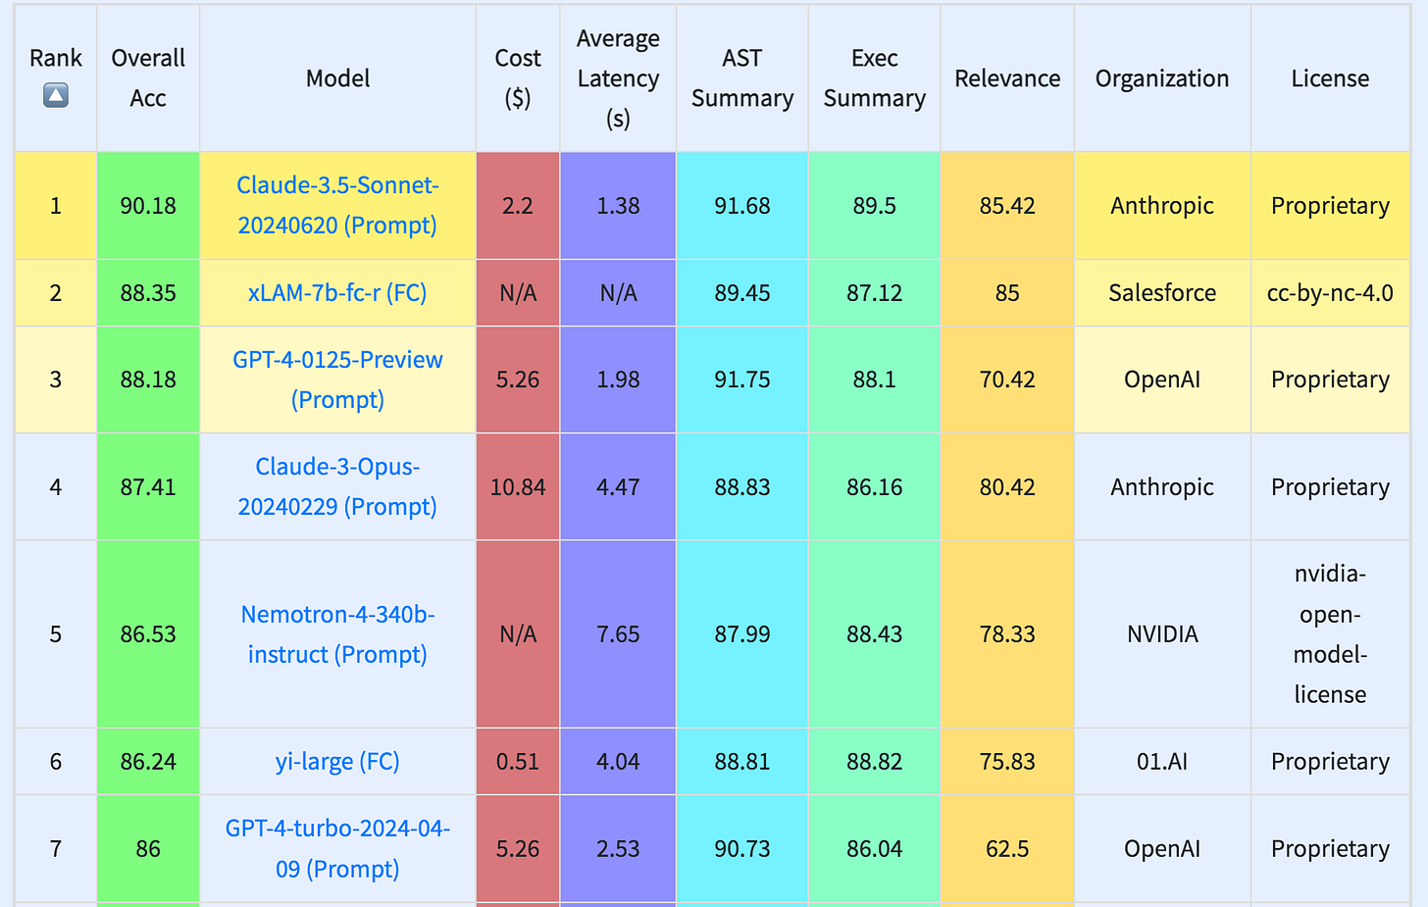The width and height of the screenshot is (1428, 907).
Task: Click the Exec Summary column header
Action: (875, 78)
